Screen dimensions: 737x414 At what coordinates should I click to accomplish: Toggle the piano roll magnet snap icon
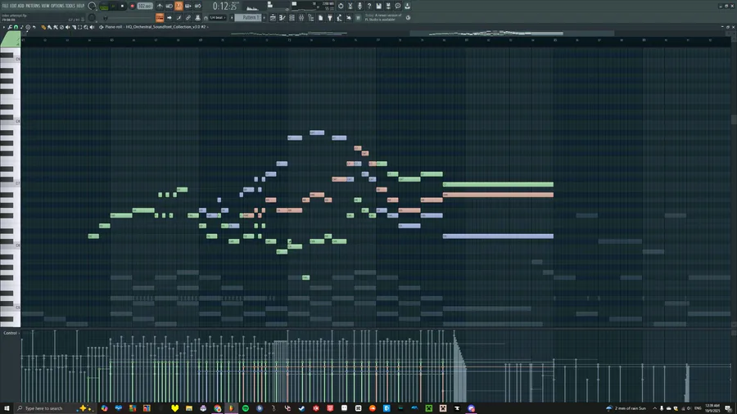coord(16,27)
